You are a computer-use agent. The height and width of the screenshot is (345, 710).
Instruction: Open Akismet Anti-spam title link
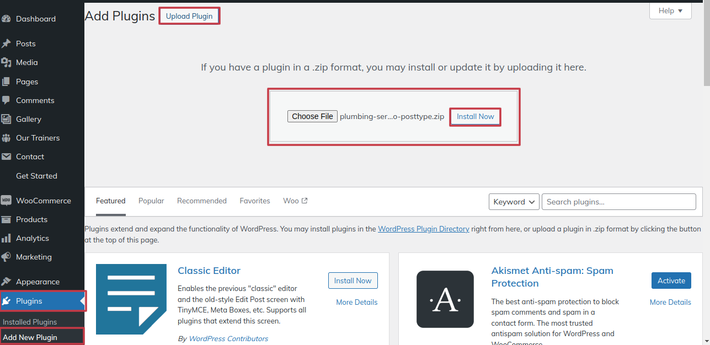click(552, 277)
